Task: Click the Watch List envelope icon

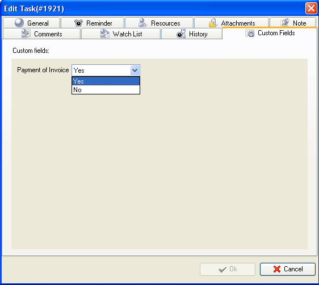Action: pos(105,34)
